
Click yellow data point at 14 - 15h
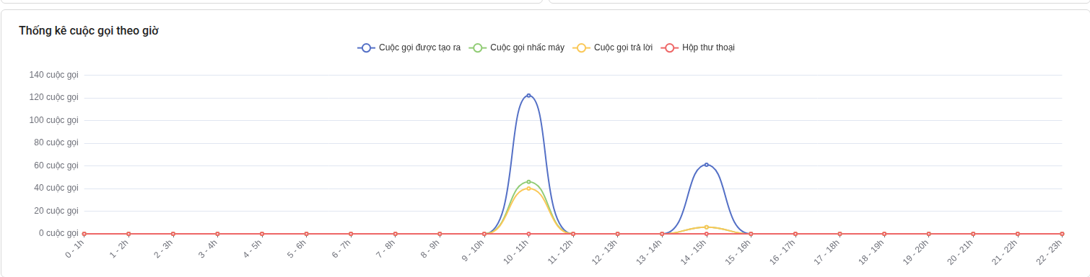pyautogui.click(x=707, y=227)
